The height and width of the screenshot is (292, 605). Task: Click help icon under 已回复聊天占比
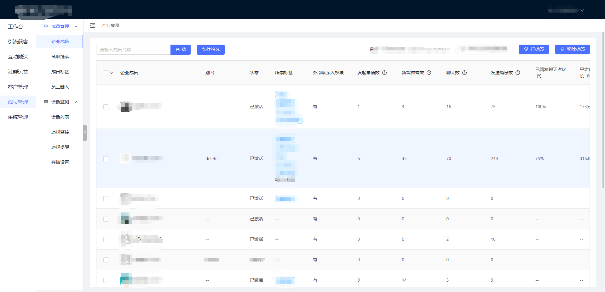click(x=539, y=76)
